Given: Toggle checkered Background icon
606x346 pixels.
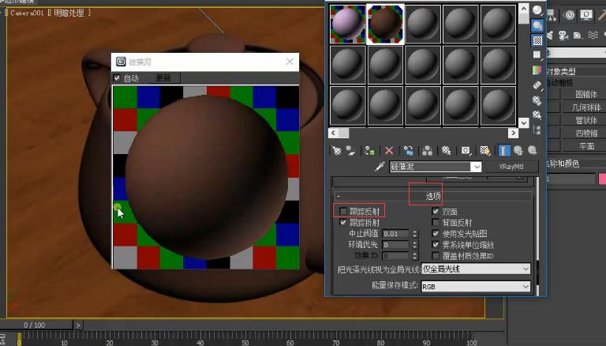Looking at the screenshot, I should pos(537,40).
